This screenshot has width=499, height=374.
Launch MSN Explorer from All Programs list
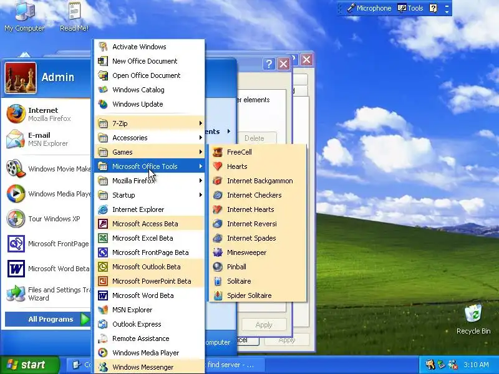149,309
